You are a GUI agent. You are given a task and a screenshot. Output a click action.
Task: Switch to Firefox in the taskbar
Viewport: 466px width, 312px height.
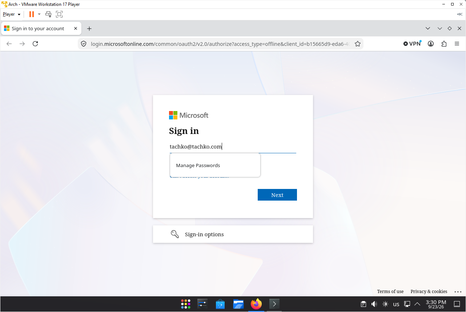(256, 304)
